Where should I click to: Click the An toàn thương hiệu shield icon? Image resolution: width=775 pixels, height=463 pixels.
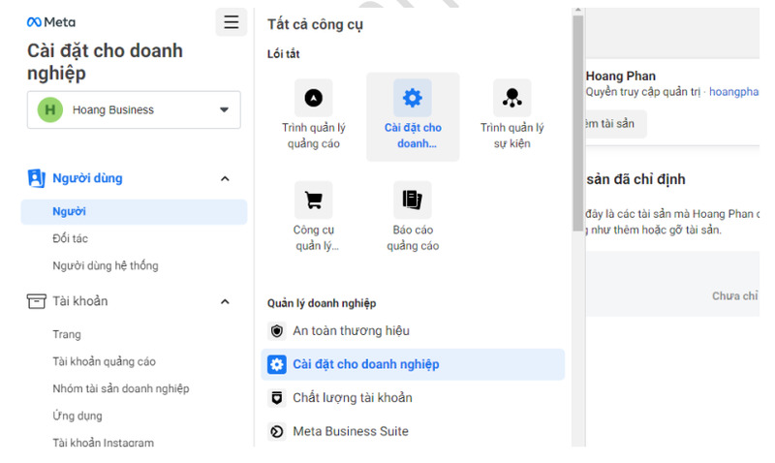pyautogui.click(x=277, y=330)
